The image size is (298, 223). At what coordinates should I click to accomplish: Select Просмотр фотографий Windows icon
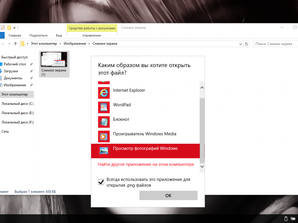[104, 151]
